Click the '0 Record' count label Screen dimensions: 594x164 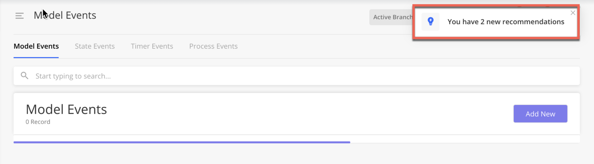tap(38, 122)
